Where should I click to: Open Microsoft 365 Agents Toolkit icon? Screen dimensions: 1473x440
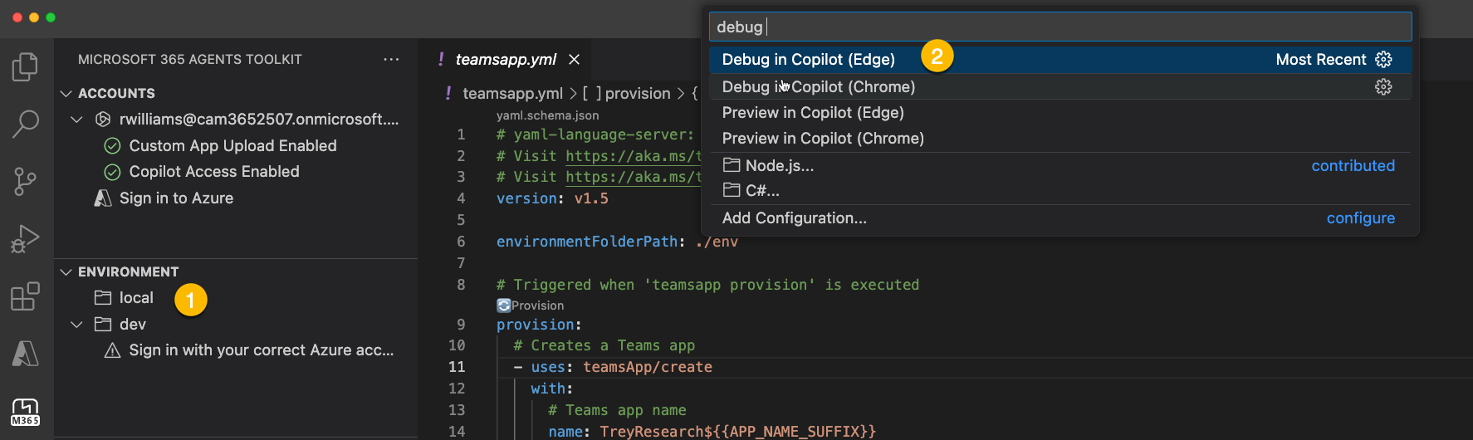tap(26, 411)
